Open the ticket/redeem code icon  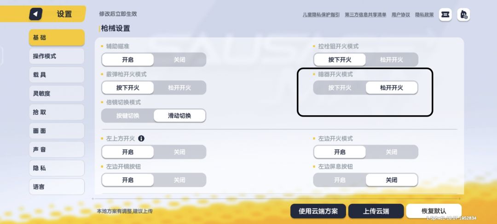[x=445, y=15]
